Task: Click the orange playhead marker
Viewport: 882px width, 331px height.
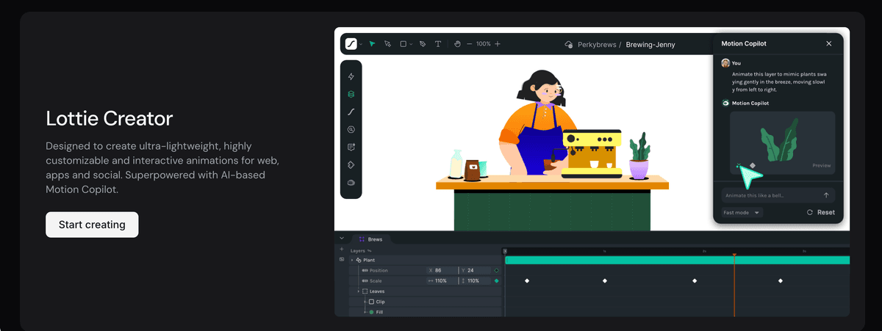Action: click(x=734, y=254)
